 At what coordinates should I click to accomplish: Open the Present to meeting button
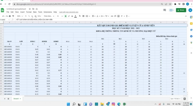171,10
